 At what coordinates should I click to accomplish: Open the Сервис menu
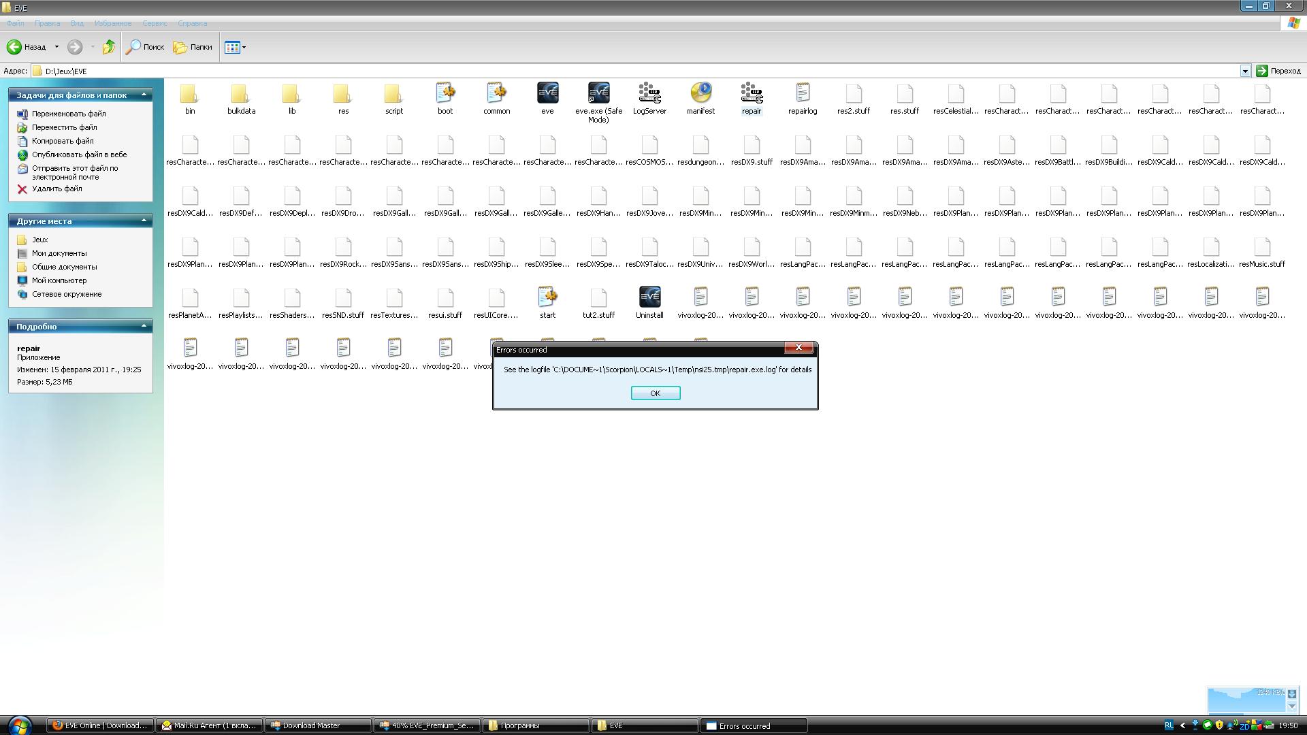coord(155,23)
